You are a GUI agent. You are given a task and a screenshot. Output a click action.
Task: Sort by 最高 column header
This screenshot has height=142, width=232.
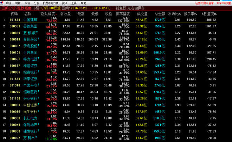tap(81, 14)
